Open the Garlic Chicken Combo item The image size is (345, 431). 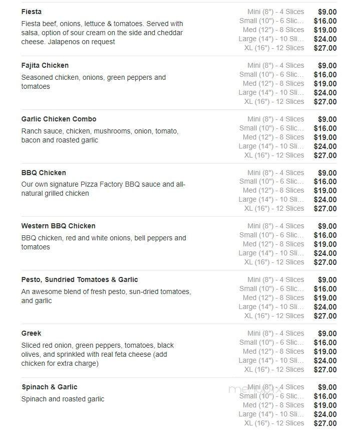tap(59, 119)
